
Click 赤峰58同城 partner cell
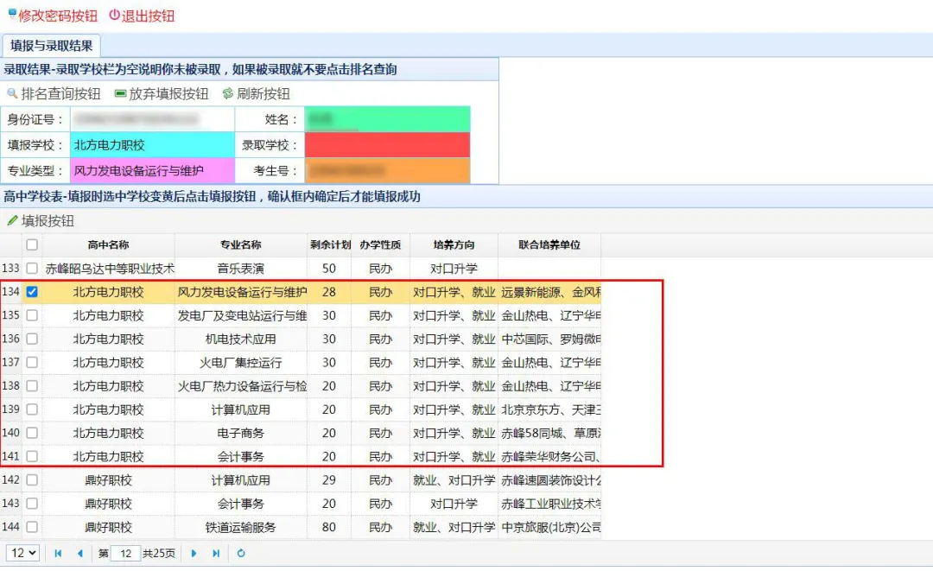[x=549, y=433]
